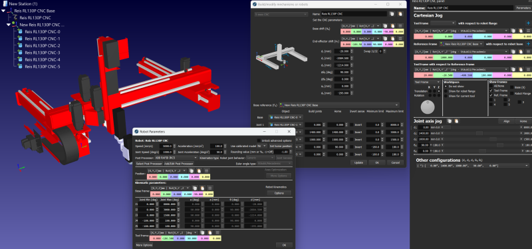This screenshot has width=532, height=249.
Task: Select New Station (1) in tree
Action: coord(23,4)
